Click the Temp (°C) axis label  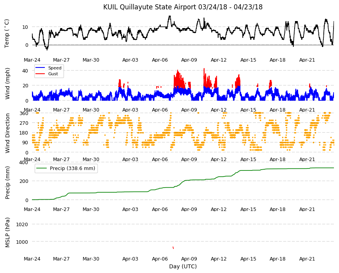(x=7, y=34)
